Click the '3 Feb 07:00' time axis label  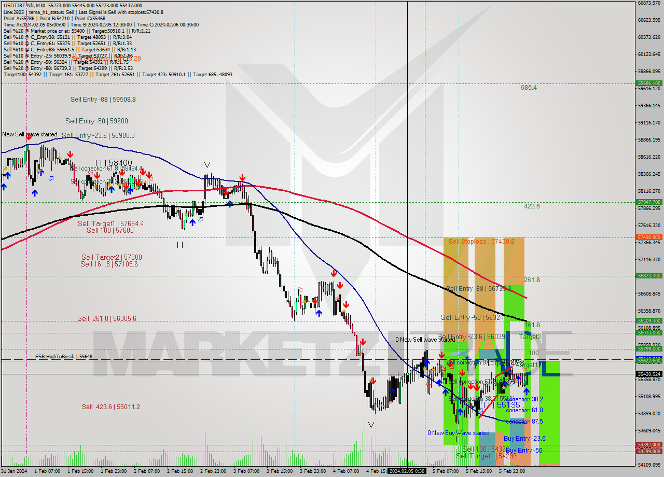click(246, 471)
